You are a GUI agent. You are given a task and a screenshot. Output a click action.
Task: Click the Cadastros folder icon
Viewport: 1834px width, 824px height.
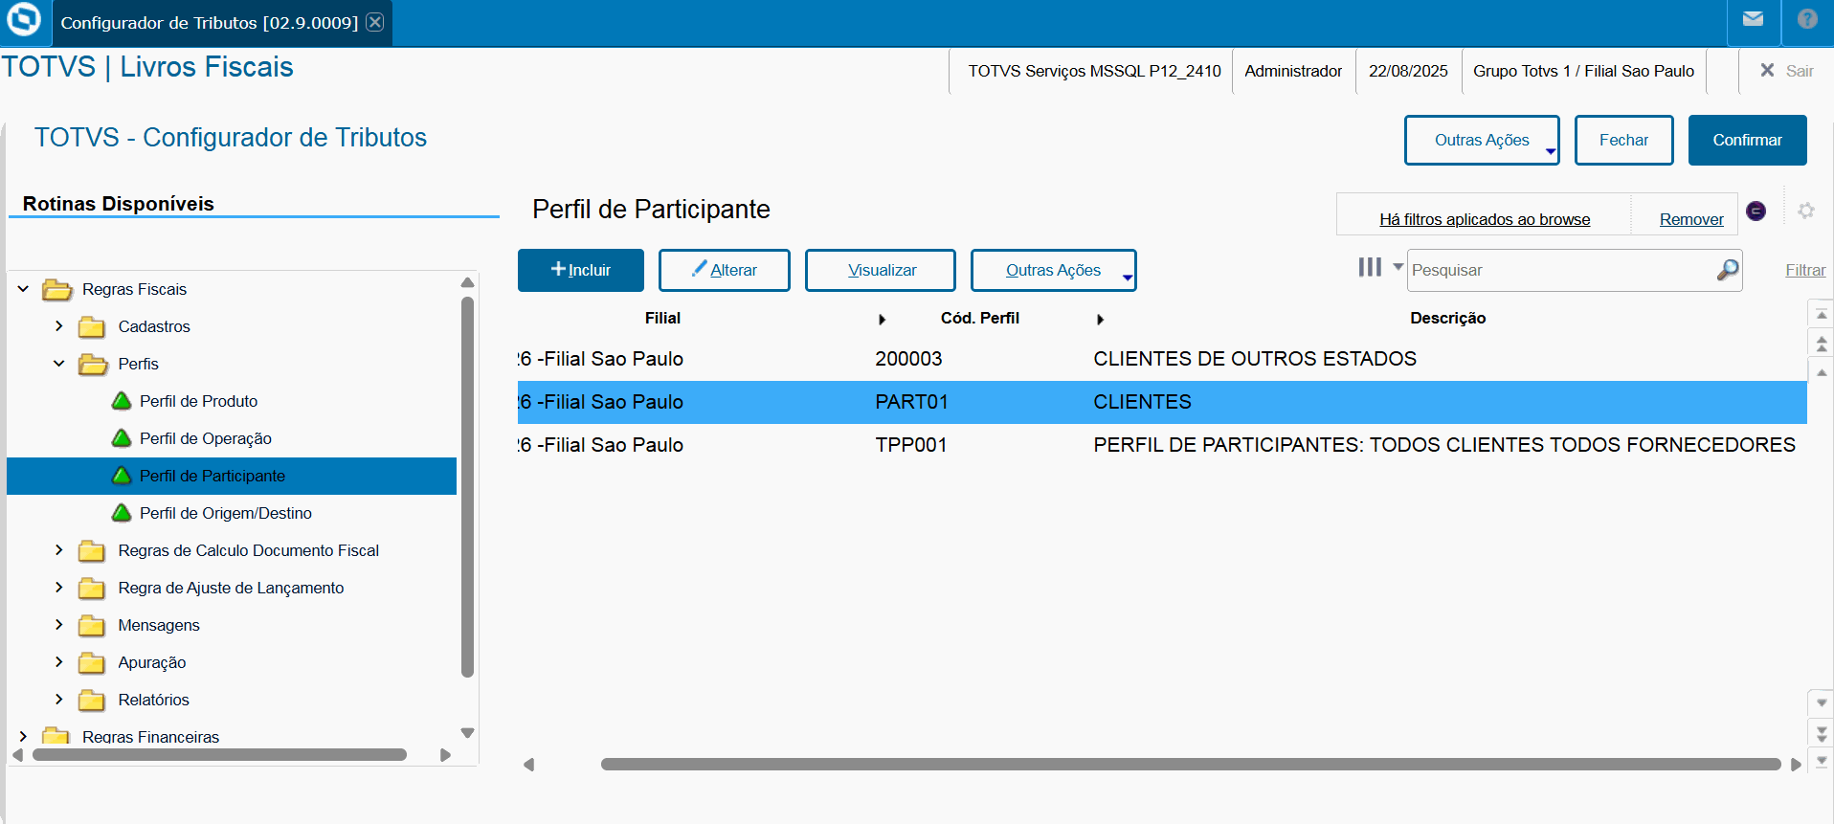pos(92,327)
